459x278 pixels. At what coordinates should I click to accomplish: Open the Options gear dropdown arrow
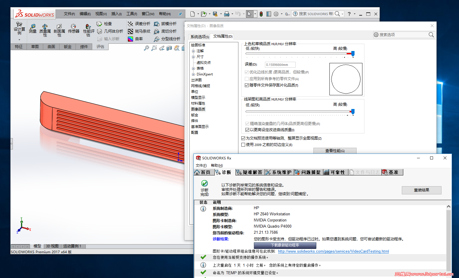pyautogui.click(x=282, y=14)
